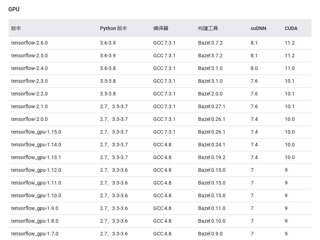Click CUDA 10.0 in tensorflow_gpu-1.15.0 row
Screen dimensions: 320x240
click(x=289, y=132)
